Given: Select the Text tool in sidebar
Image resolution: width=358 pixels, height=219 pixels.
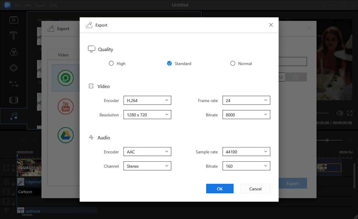Looking at the screenshot, I should [14, 36].
